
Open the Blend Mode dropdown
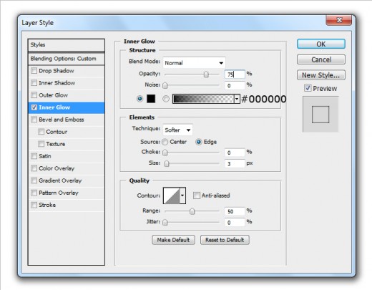click(194, 63)
